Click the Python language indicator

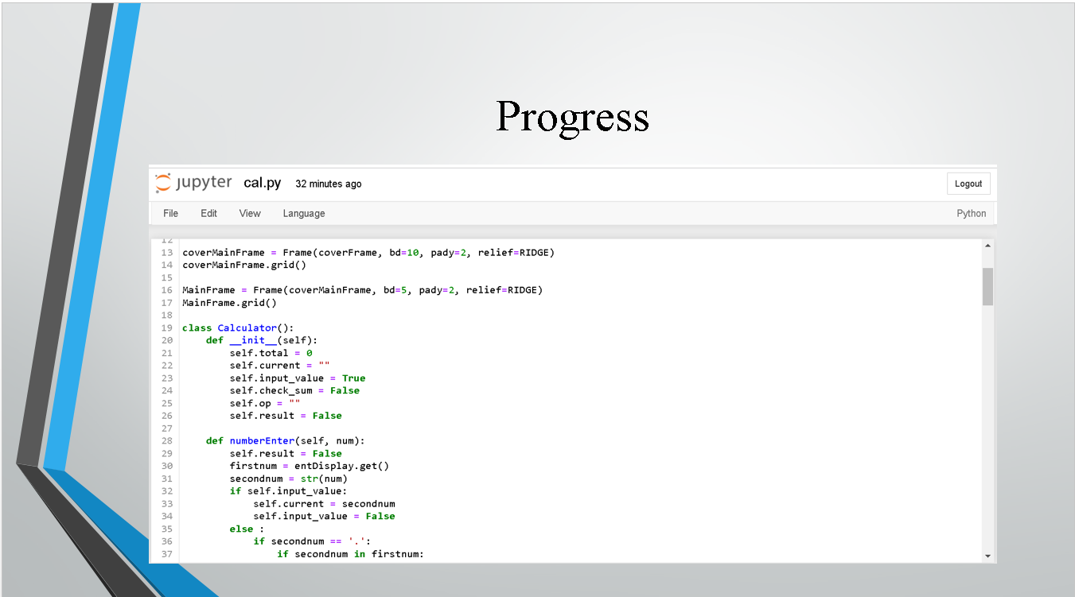(x=971, y=213)
